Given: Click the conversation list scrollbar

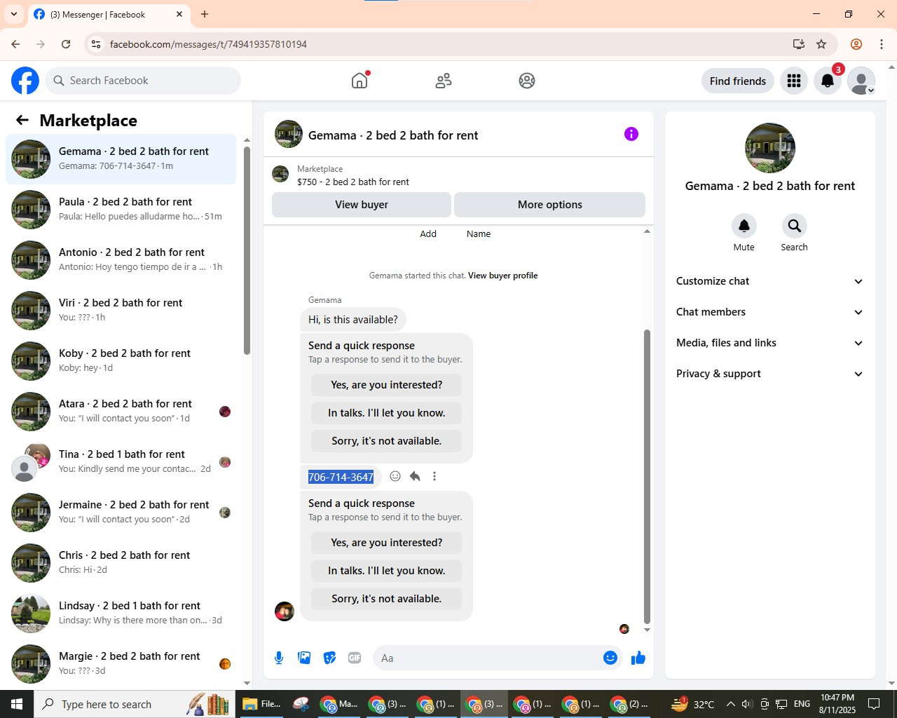Looking at the screenshot, I should (x=247, y=250).
